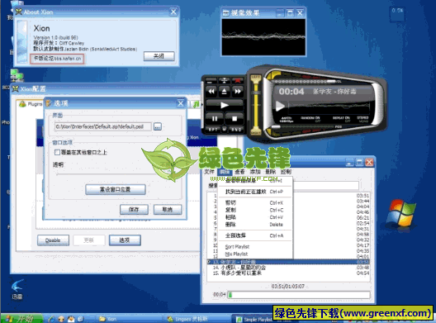Adjust the yellow left-right balance slider
This screenshot has width=436, height=323.
tap(255, 105)
